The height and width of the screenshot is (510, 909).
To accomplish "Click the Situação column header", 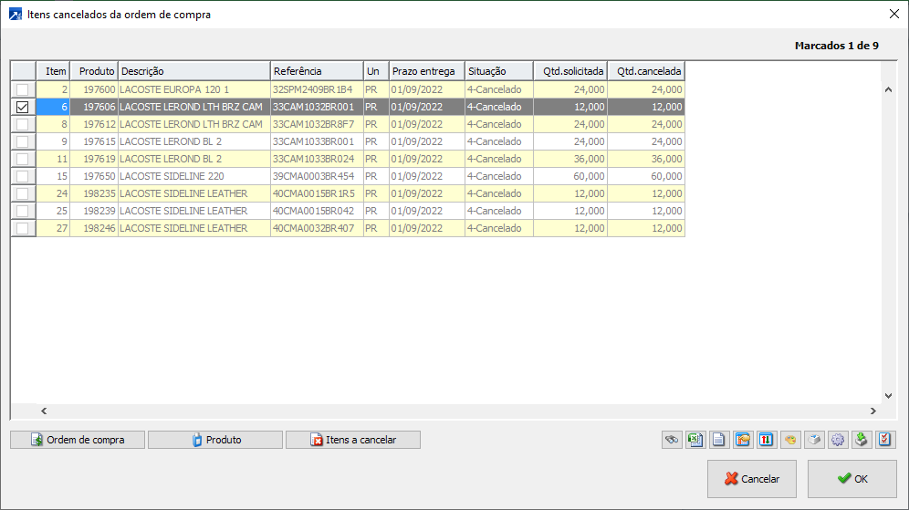I will [x=498, y=71].
